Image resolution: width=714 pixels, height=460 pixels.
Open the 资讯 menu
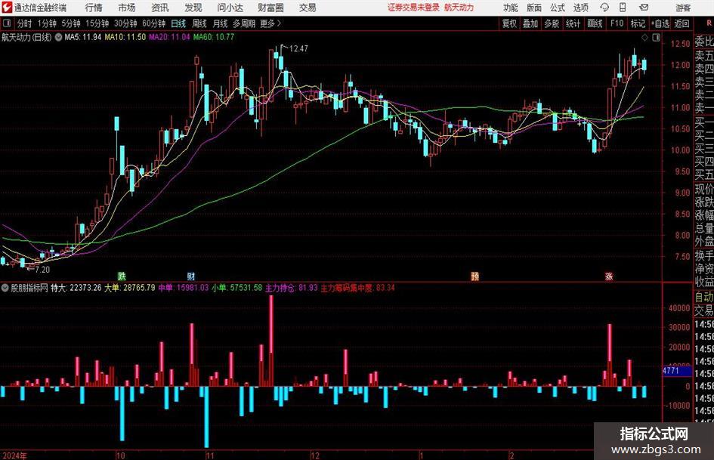click(160, 8)
